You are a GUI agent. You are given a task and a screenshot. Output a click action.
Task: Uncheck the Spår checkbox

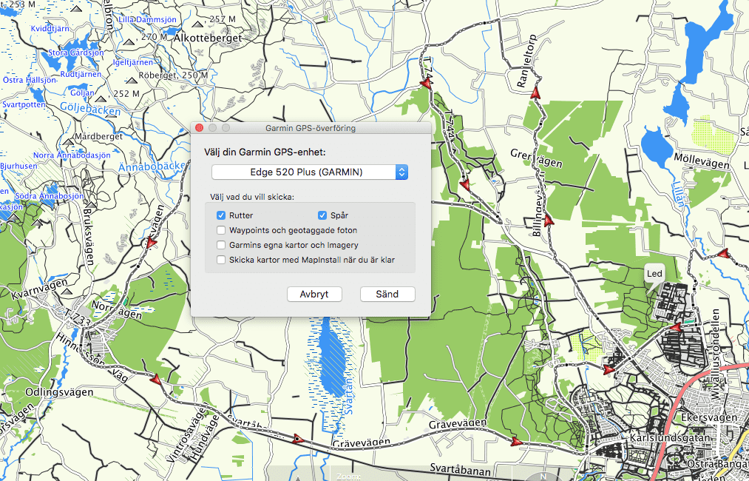pos(322,215)
